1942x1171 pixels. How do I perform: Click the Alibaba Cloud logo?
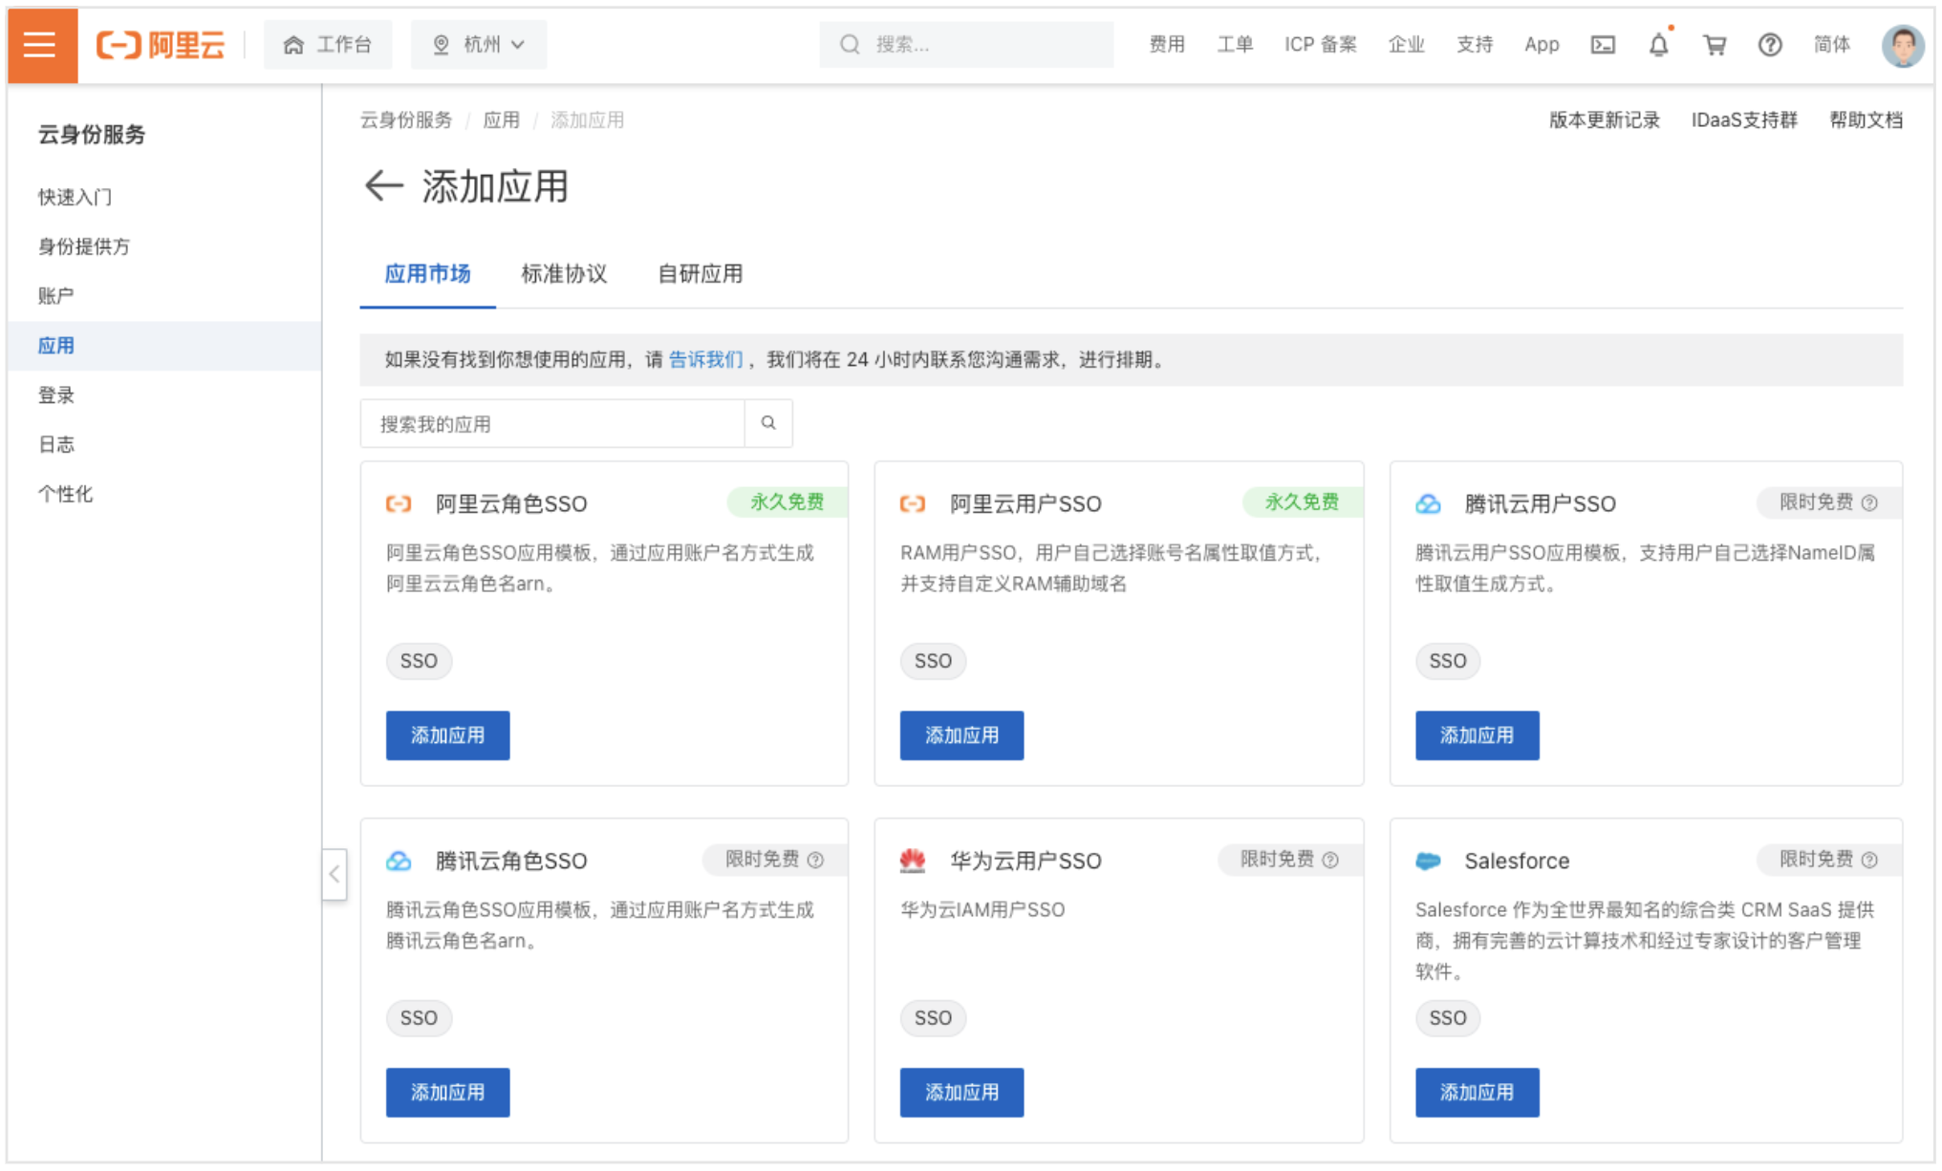[x=161, y=45]
